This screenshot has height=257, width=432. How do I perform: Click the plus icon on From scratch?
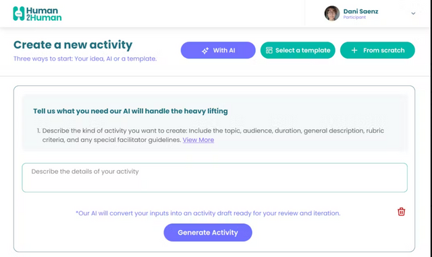point(354,50)
